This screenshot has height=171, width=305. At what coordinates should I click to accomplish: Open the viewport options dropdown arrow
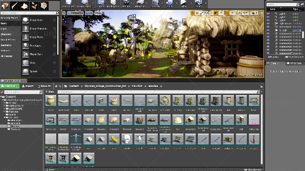tap(64, 13)
